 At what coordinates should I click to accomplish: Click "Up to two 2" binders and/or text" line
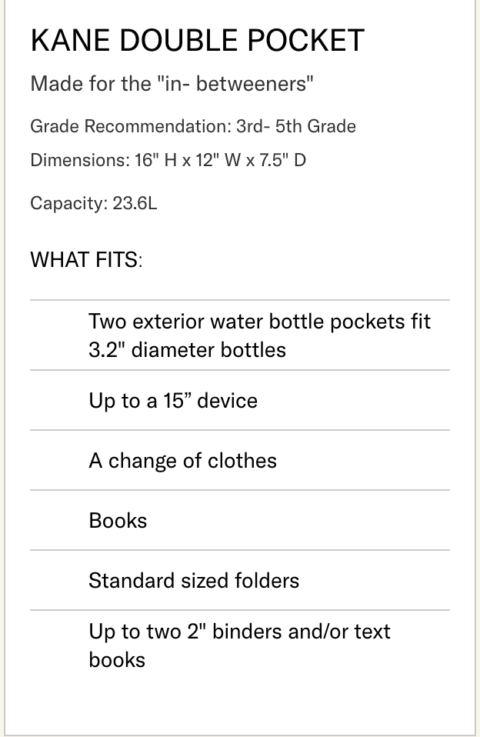coord(239,632)
